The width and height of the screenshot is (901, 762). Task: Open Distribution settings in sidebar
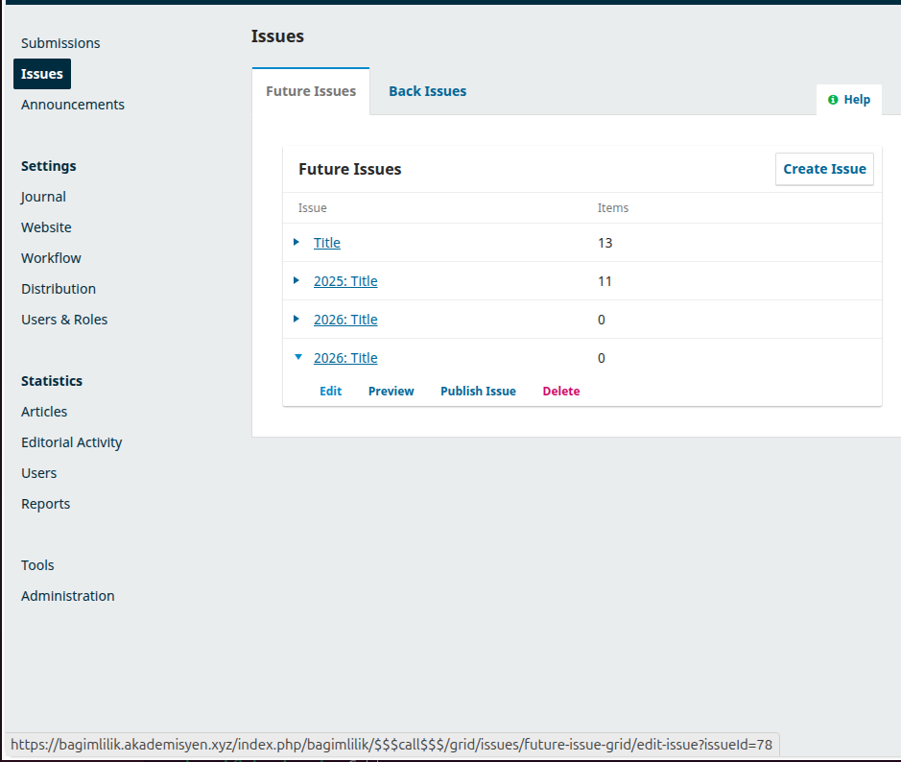point(59,289)
